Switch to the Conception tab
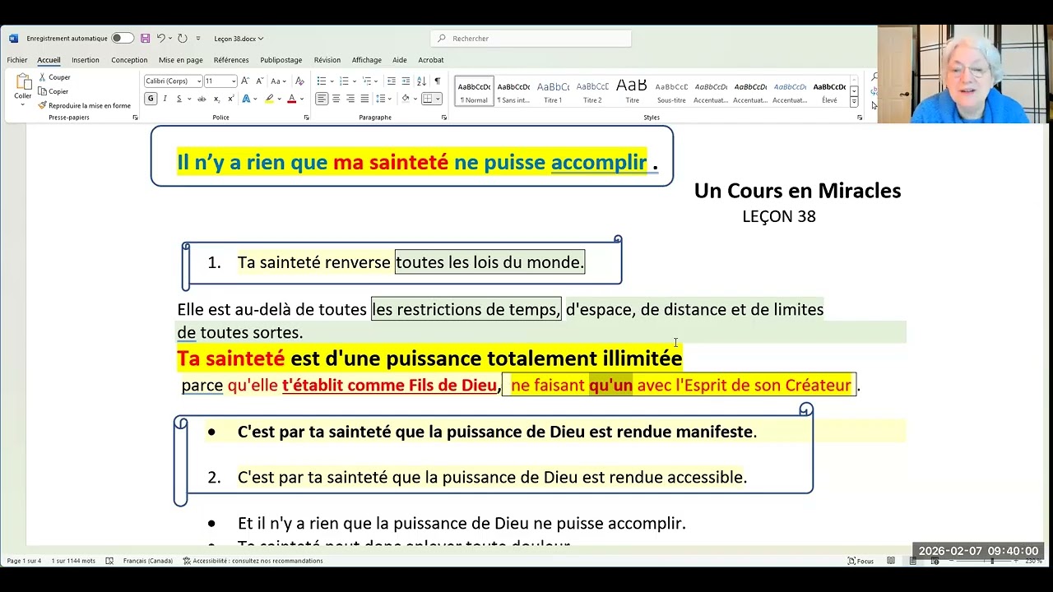Image resolution: width=1053 pixels, height=592 pixels. (x=129, y=60)
